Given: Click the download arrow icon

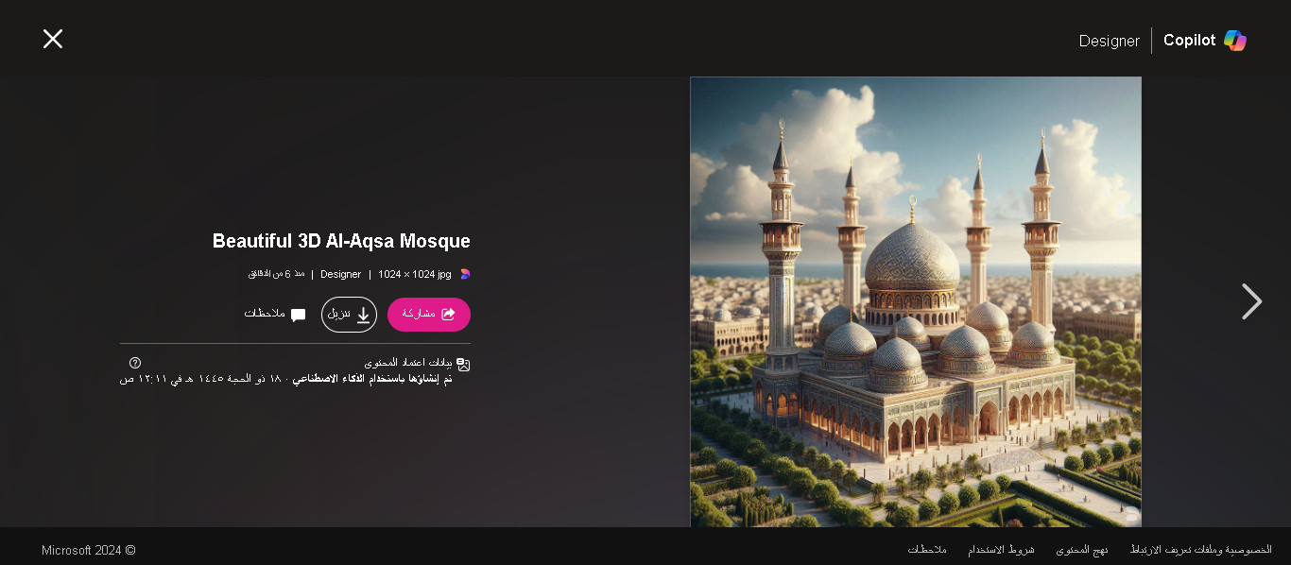Looking at the screenshot, I should [x=363, y=315].
